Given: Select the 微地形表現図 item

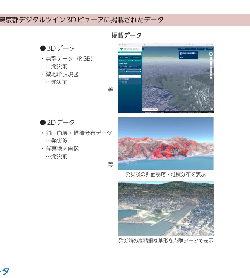Looking at the screenshot, I should [x=60, y=74].
